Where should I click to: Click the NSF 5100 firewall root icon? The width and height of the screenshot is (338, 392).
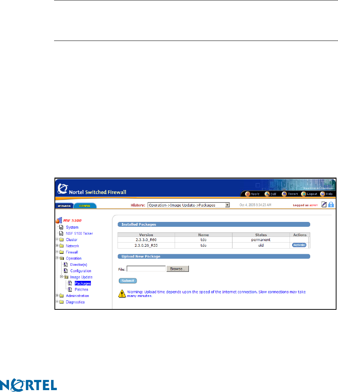59,220
